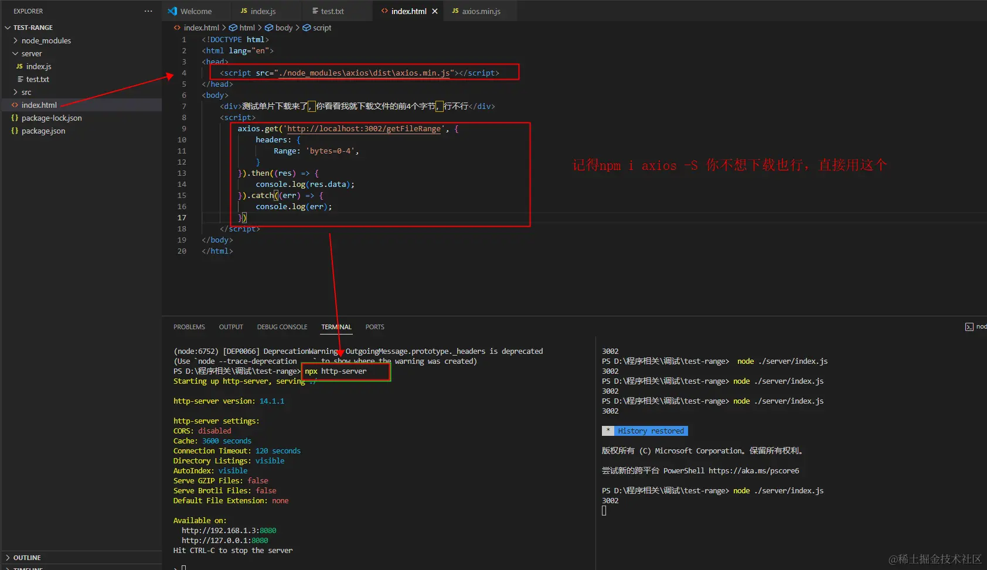Open axios.min.js script src path link

click(x=364, y=73)
